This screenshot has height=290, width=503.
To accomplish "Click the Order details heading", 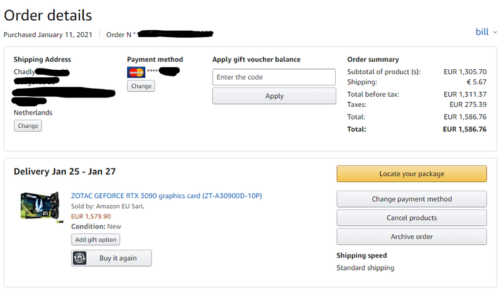I will [48, 15].
